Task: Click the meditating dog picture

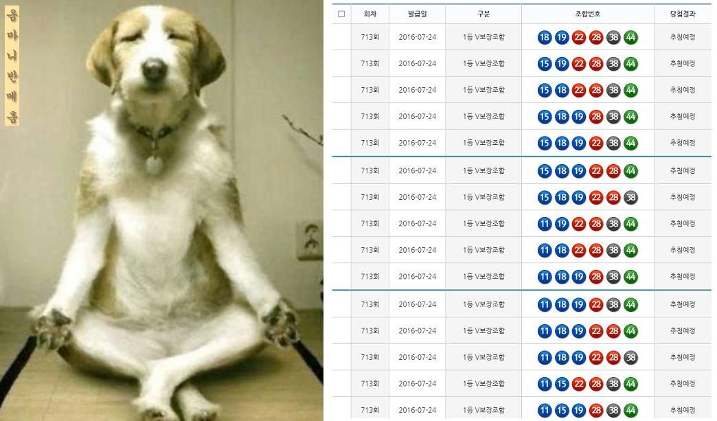Action: [161, 210]
